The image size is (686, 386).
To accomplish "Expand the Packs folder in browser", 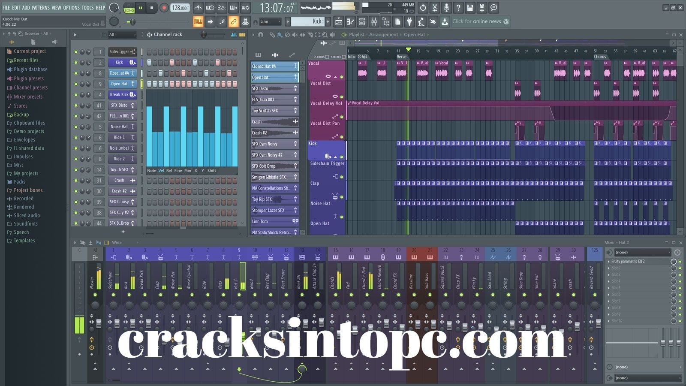I will tap(16, 182).
